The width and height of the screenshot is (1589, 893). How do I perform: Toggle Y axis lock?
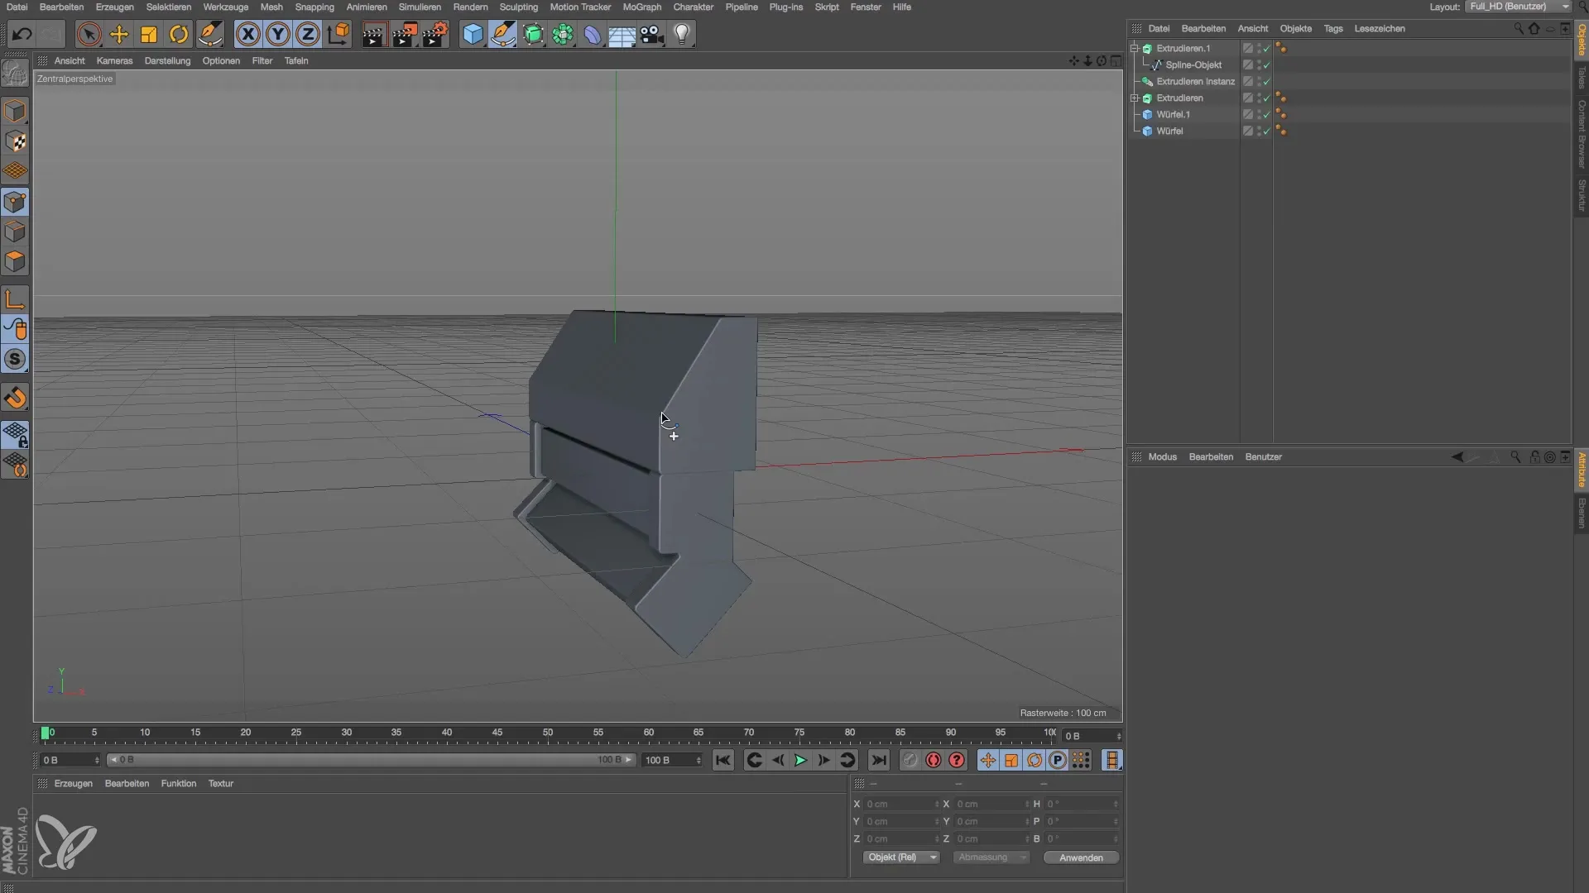click(278, 34)
